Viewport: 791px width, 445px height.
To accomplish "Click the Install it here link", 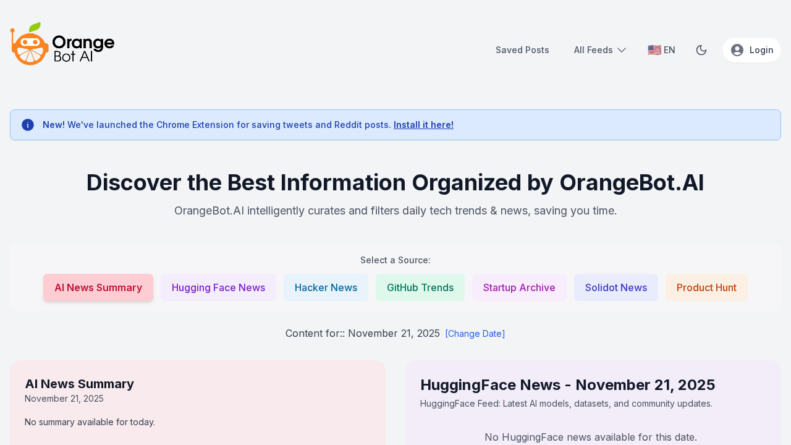I will tap(423, 124).
